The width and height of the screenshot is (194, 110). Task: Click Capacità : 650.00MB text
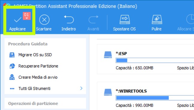coord(134,68)
